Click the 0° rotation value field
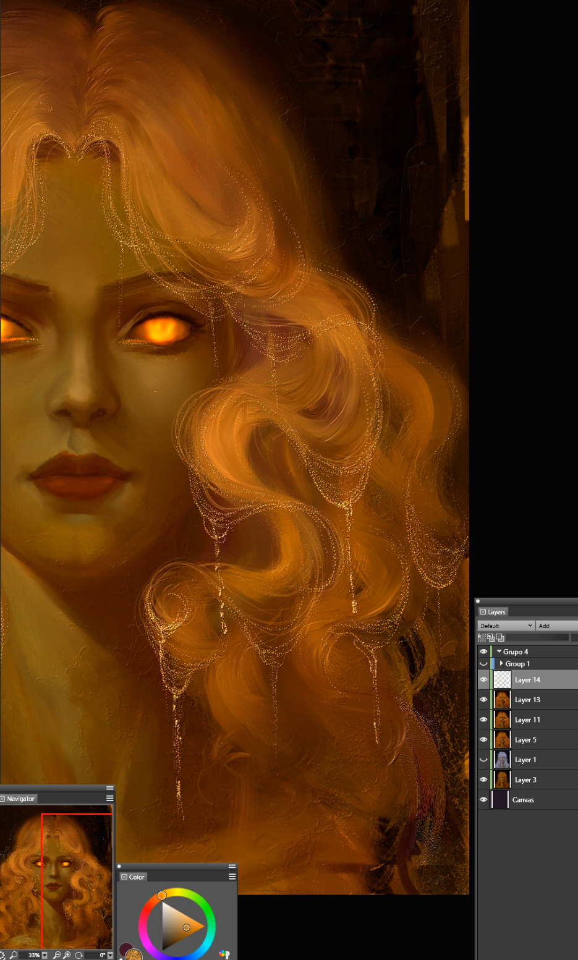The image size is (578, 960). click(97, 955)
